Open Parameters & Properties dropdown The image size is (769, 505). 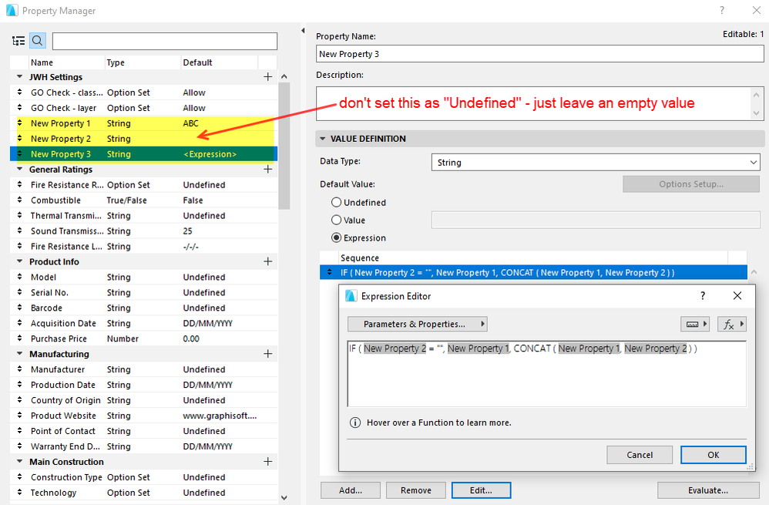coord(417,324)
